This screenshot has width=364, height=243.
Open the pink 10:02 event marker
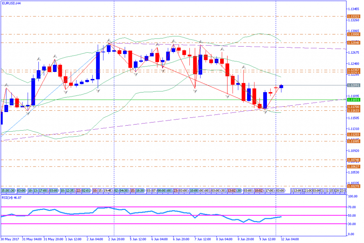coord(259,191)
